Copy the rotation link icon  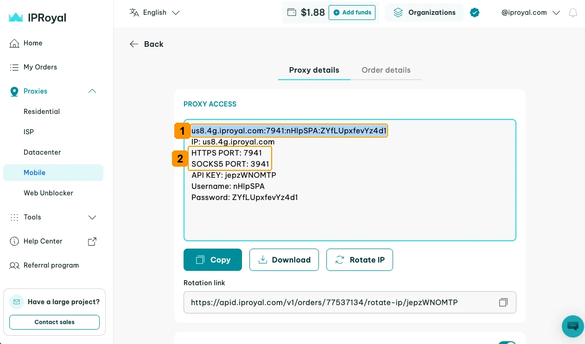coord(503,302)
